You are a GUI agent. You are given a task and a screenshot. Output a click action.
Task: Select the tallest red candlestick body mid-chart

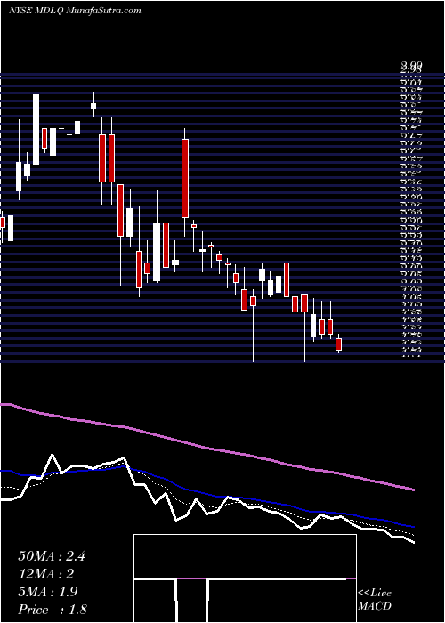pyautogui.click(x=185, y=178)
